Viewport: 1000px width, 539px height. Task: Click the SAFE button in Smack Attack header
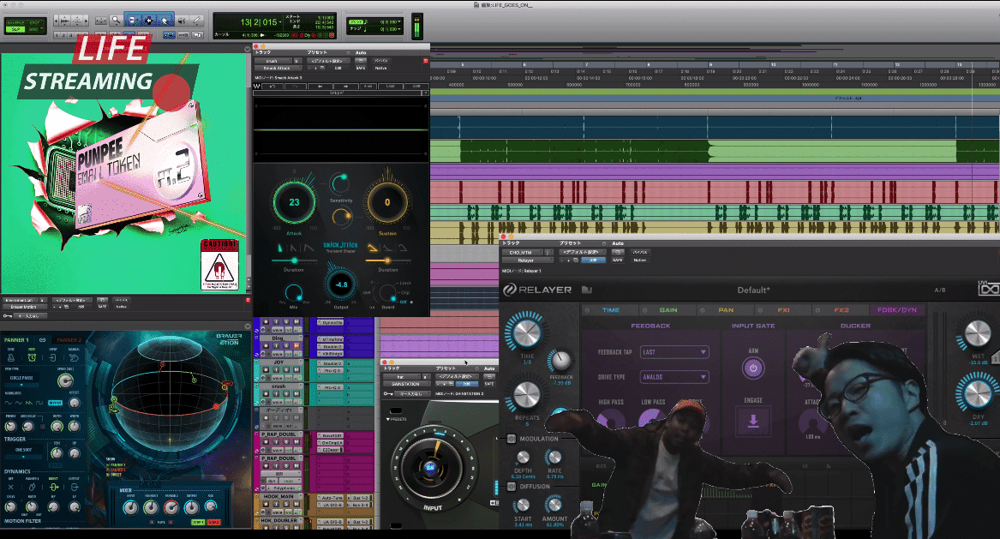[x=361, y=68]
